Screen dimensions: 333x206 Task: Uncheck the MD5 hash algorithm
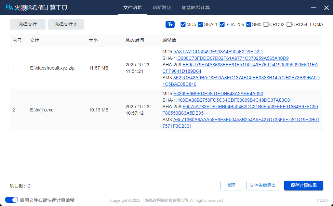(183, 24)
